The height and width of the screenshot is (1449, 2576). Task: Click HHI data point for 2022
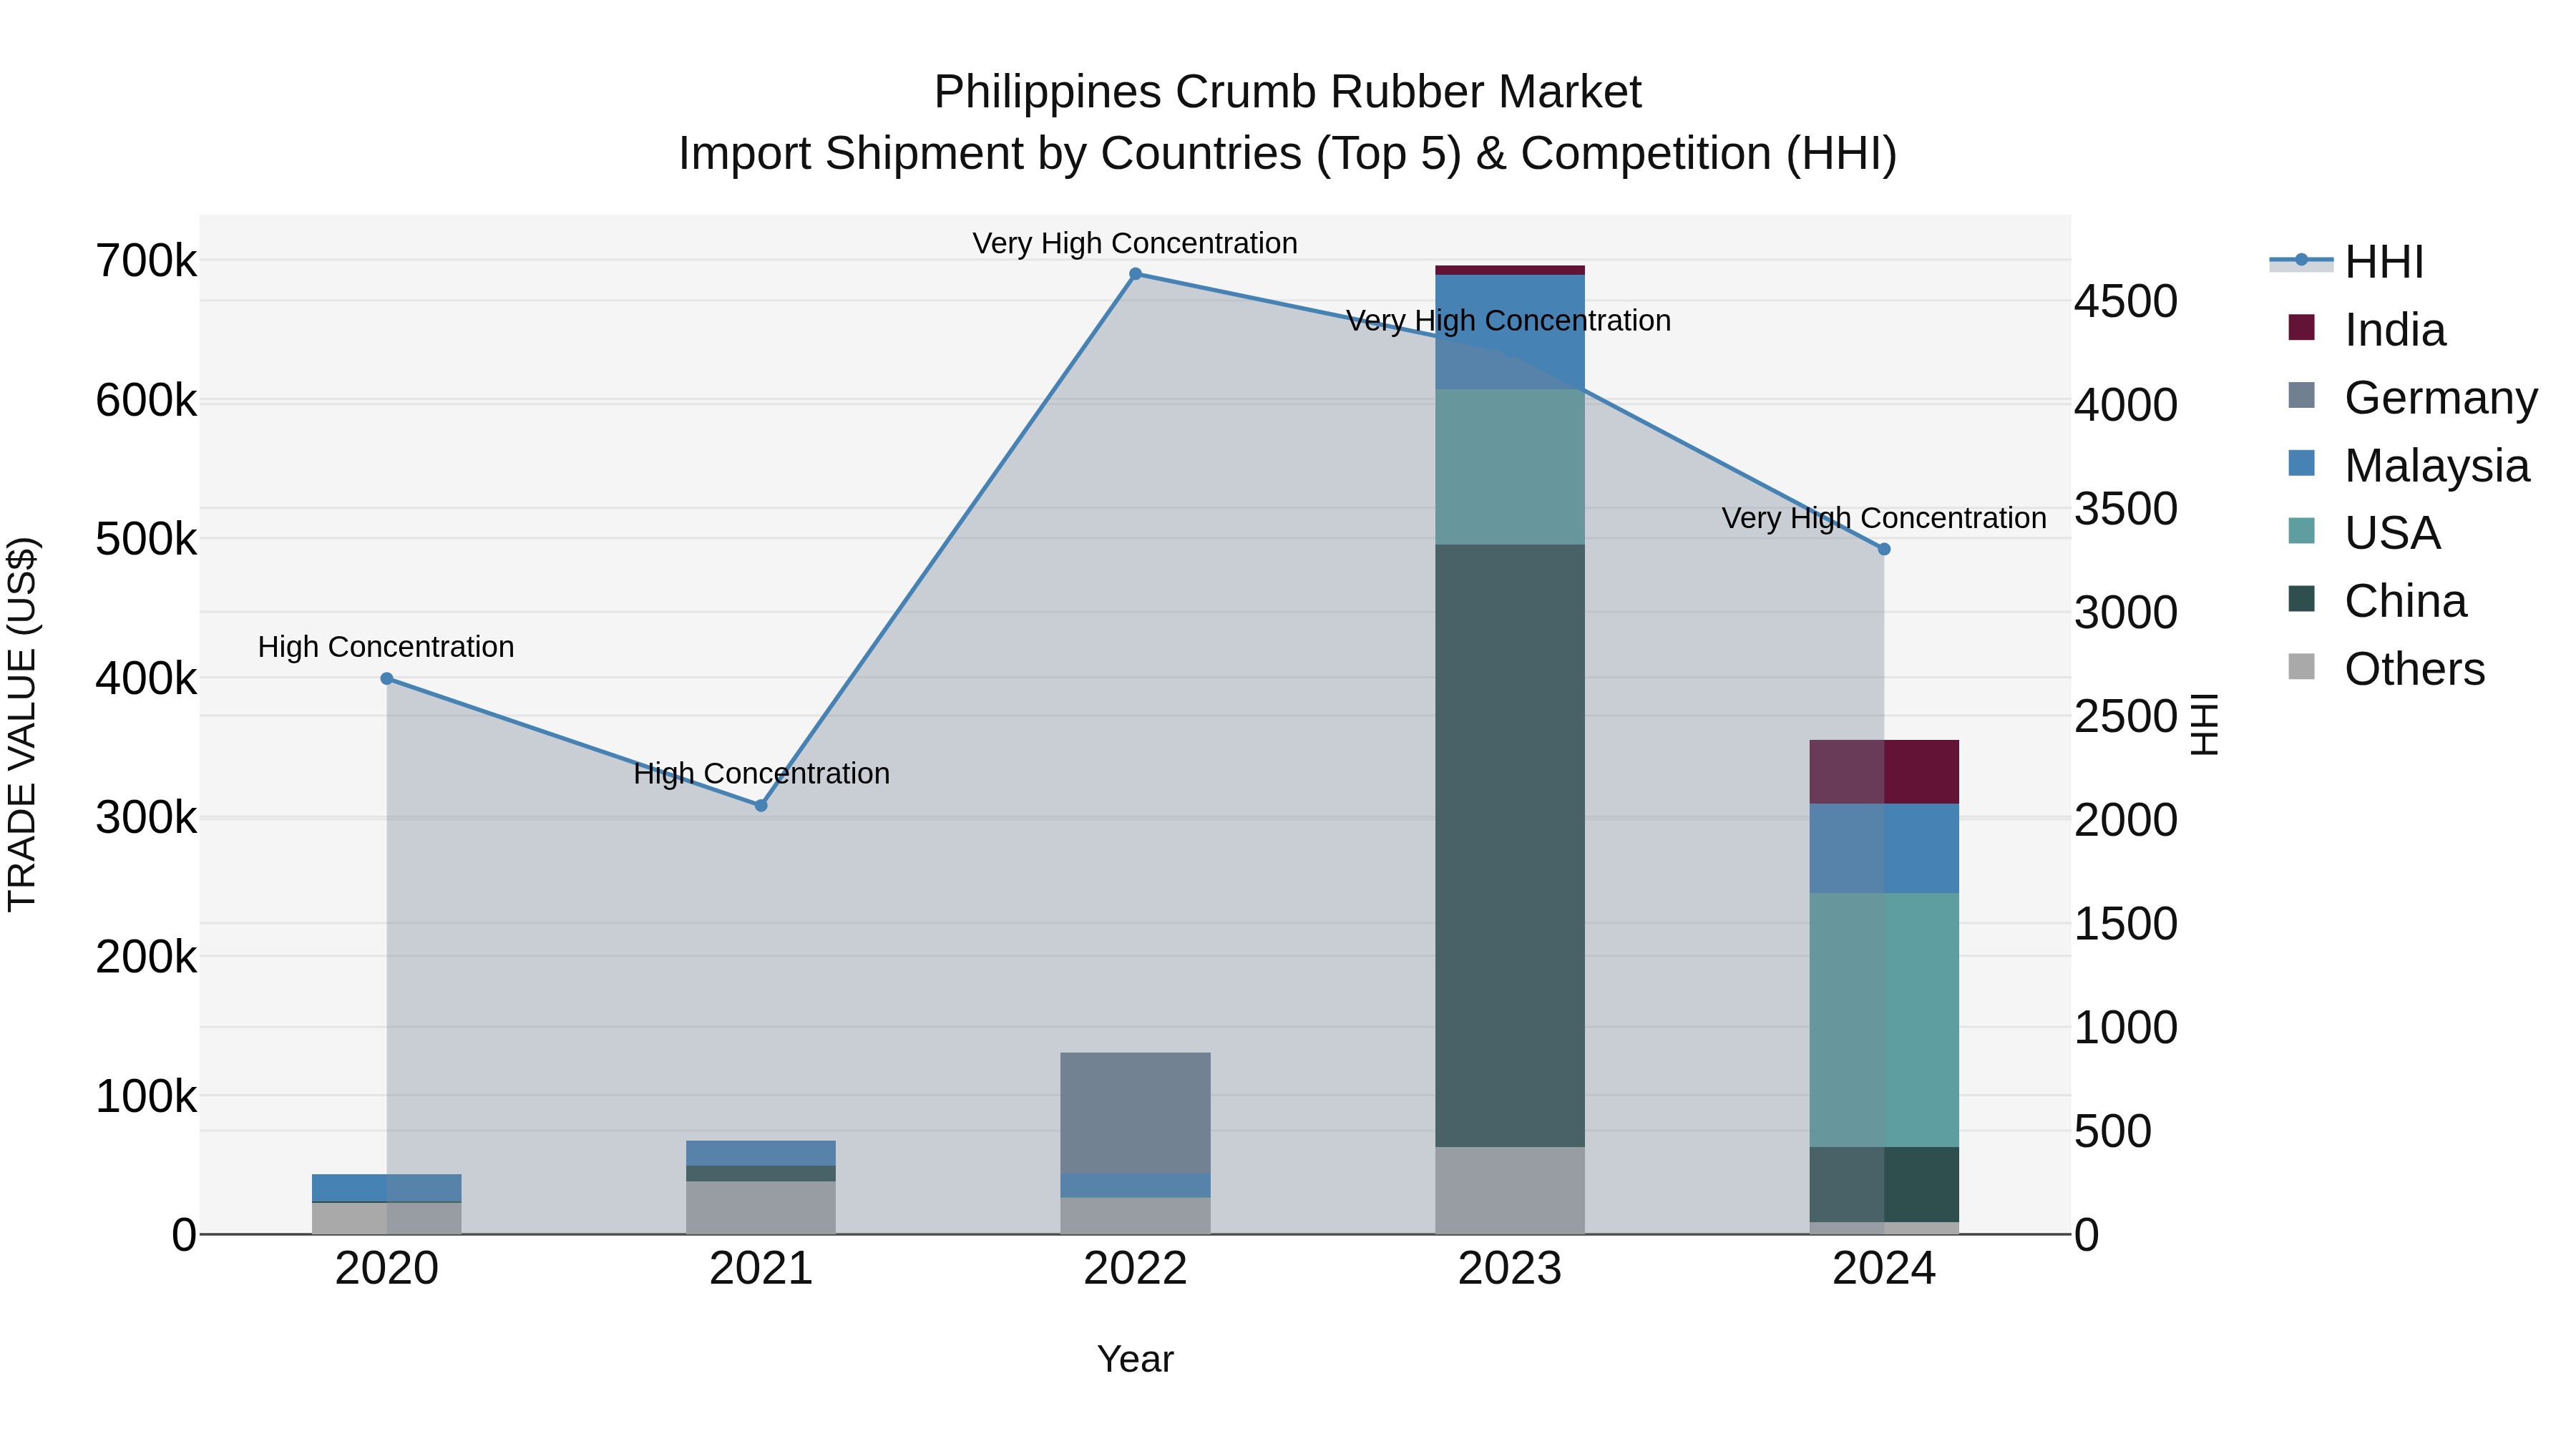coord(1135,274)
